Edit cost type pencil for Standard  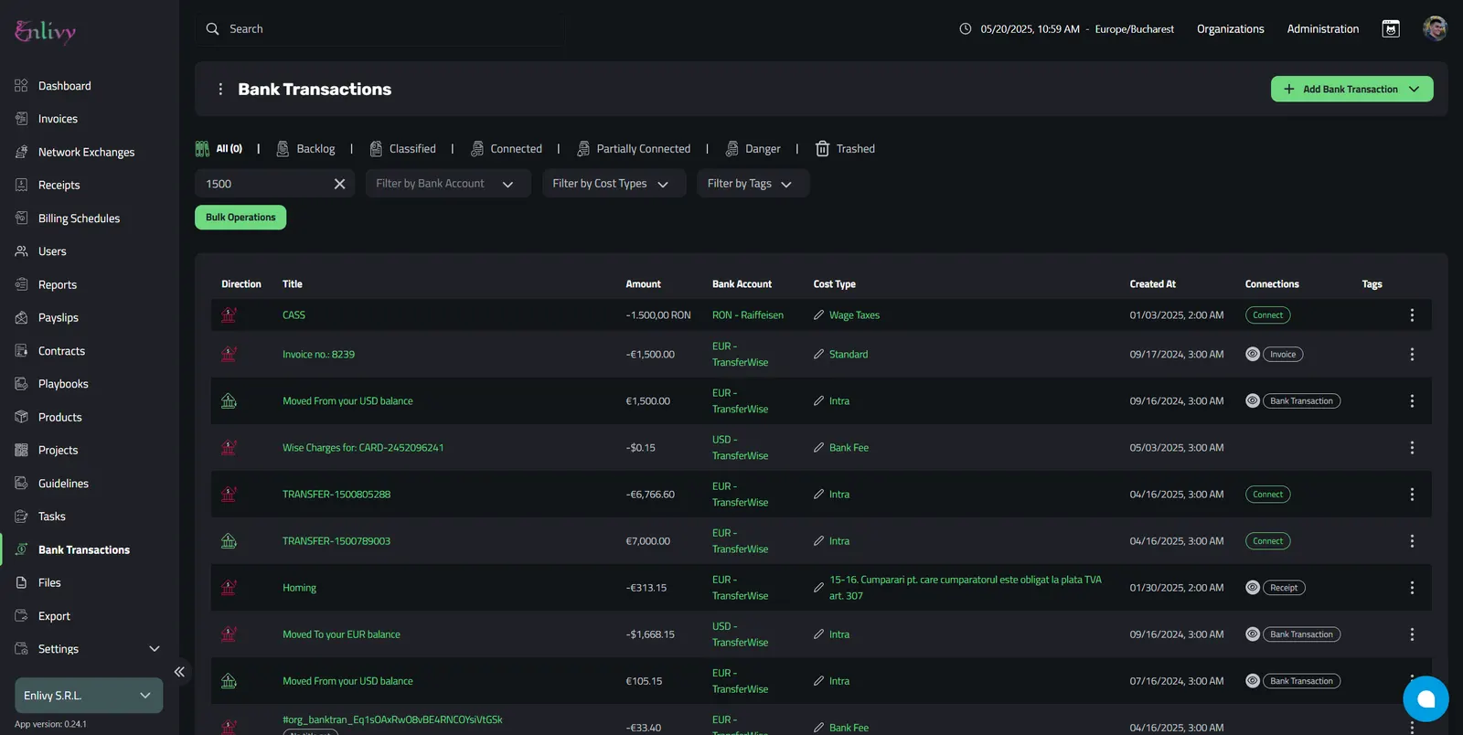pos(818,355)
